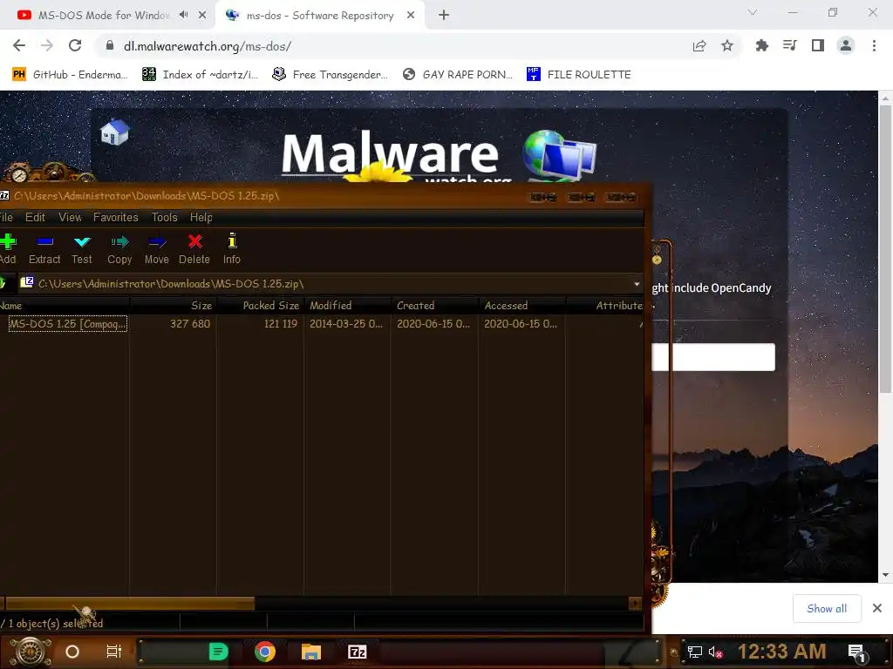Open the Favorites menu
893x669 pixels.
(x=116, y=217)
